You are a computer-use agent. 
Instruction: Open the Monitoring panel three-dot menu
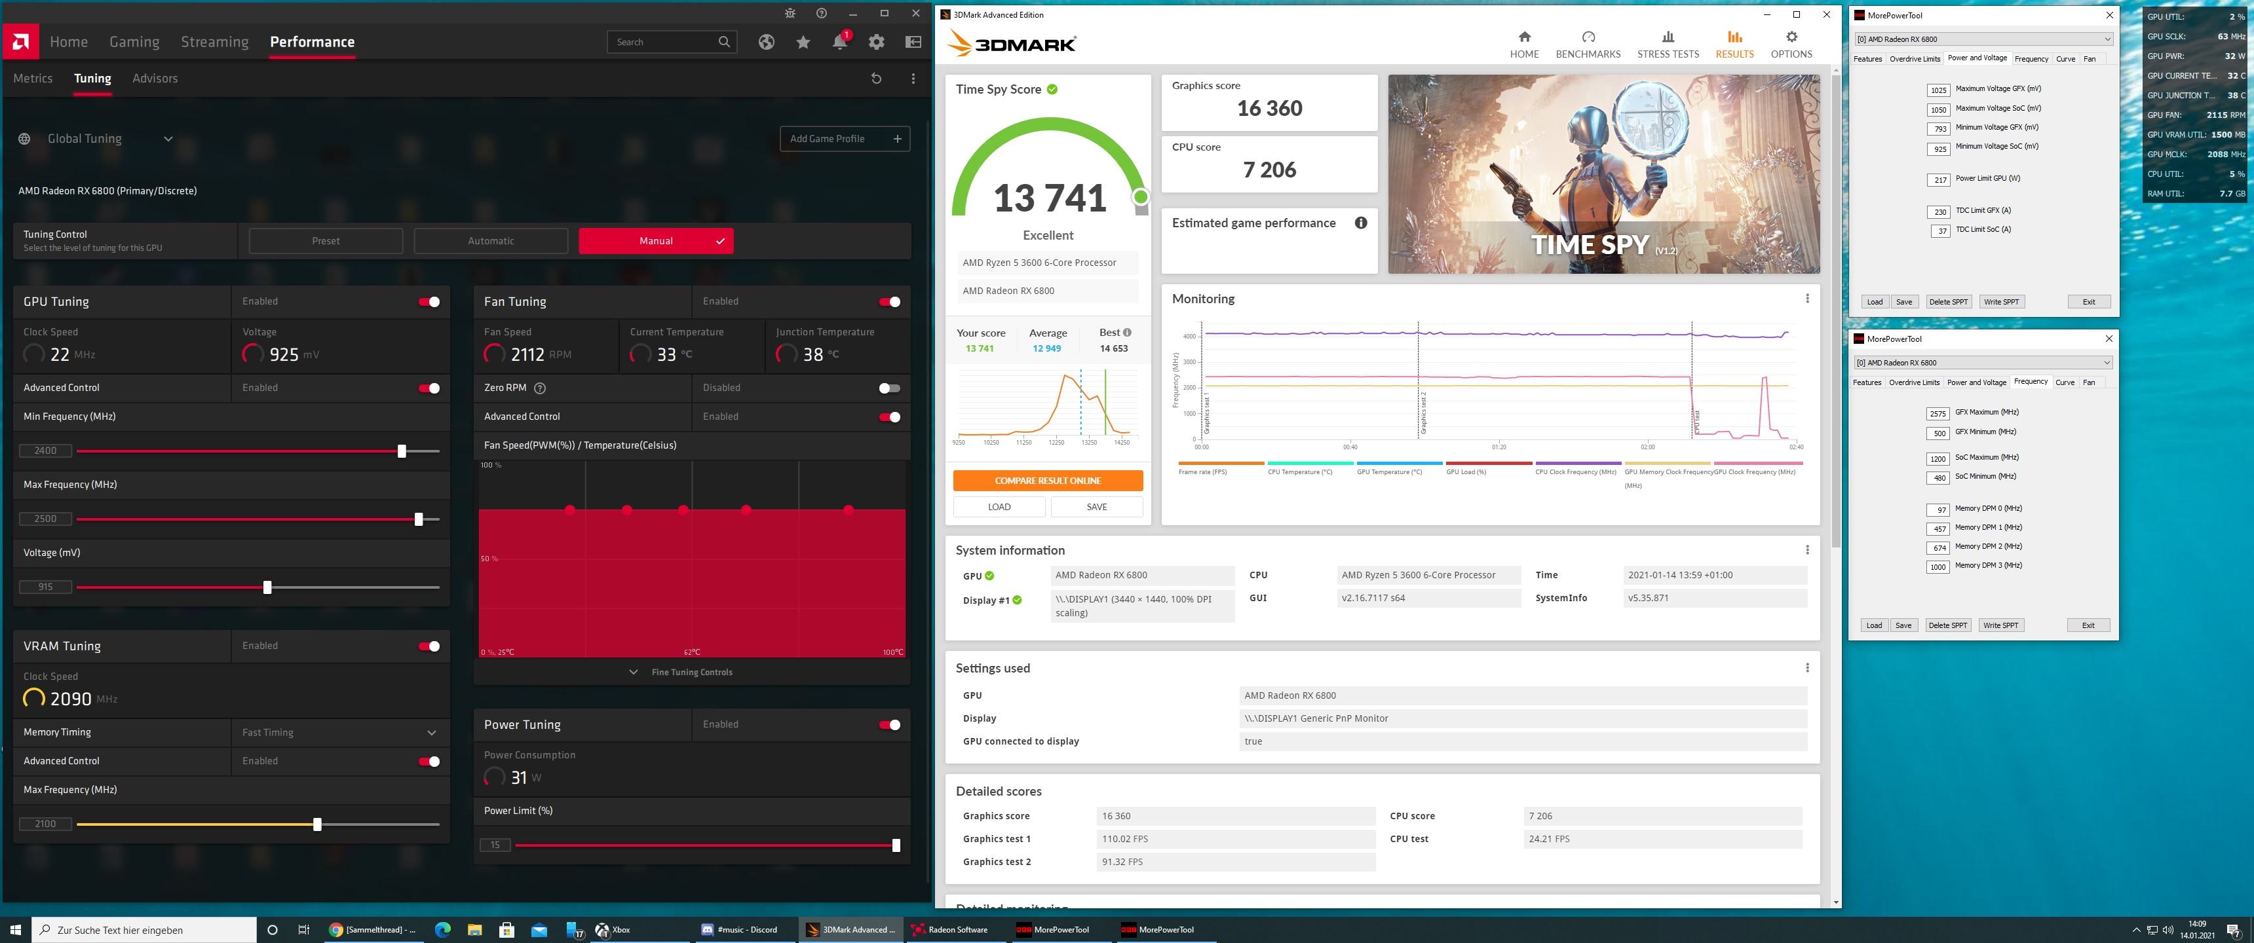coord(1807,299)
